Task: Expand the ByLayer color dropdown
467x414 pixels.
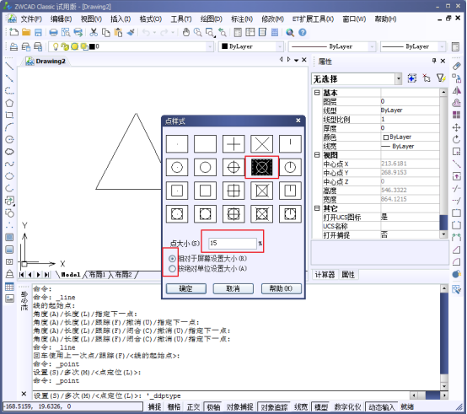Action: (x=279, y=46)
